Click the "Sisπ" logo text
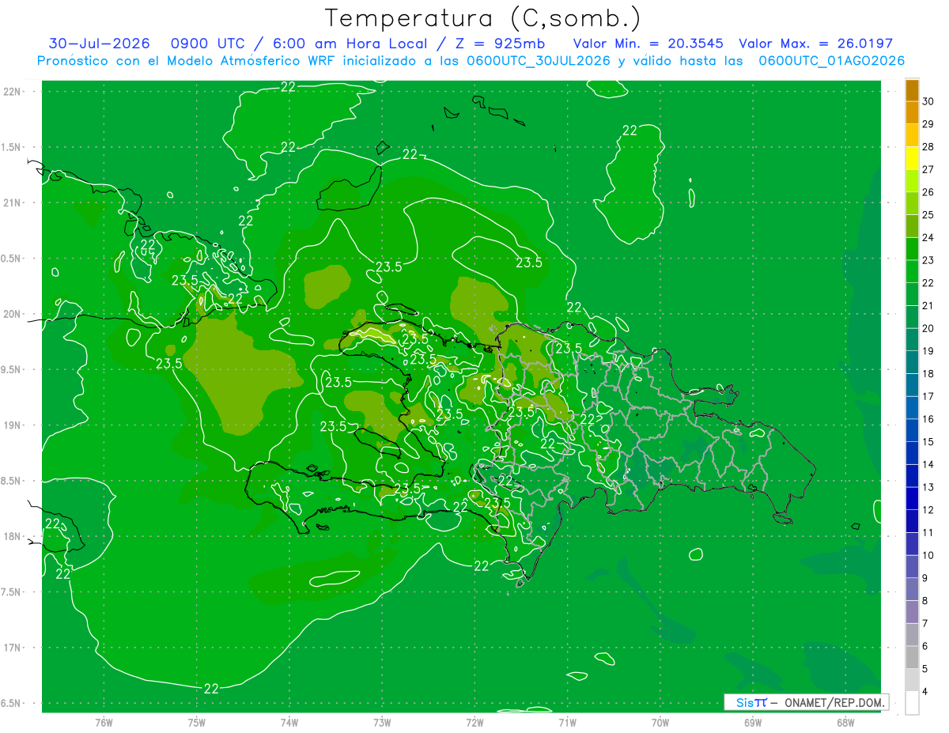 (751, 702)
